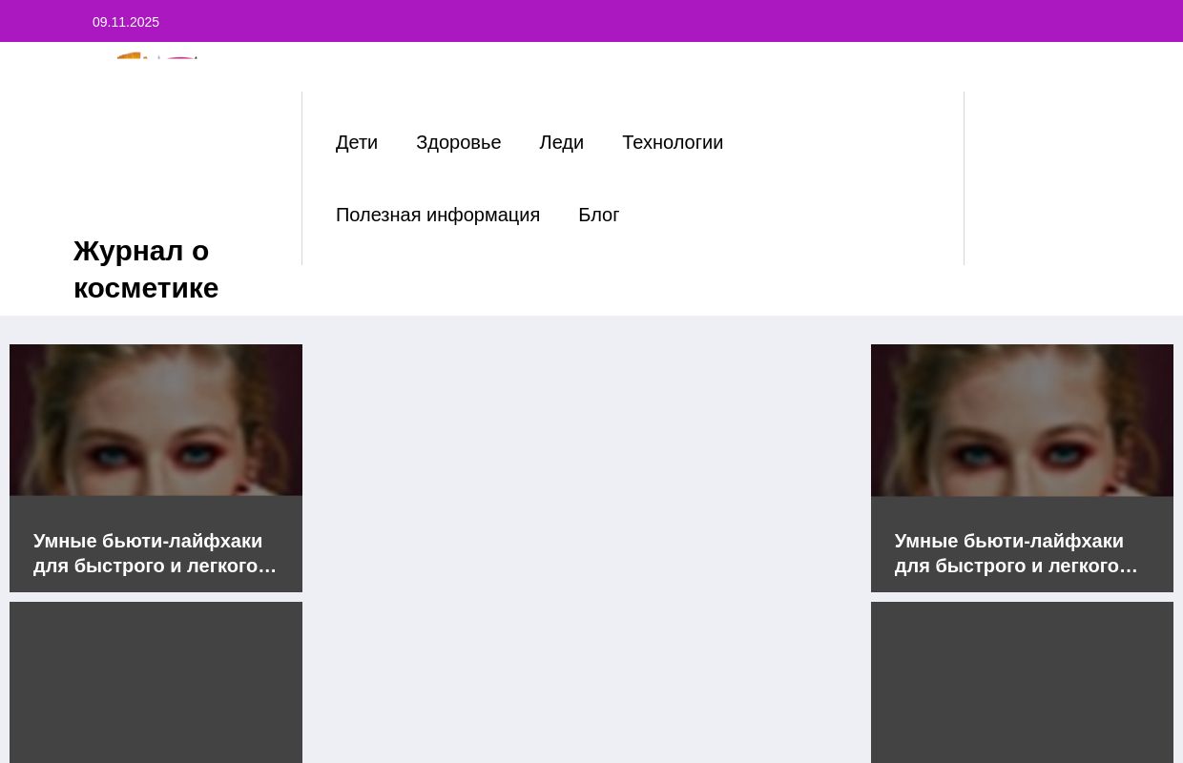Viewport: 1183px width, 763px height.
Task: Click the date 09.11.2025 in top bar
Action: tap(126, 22)
